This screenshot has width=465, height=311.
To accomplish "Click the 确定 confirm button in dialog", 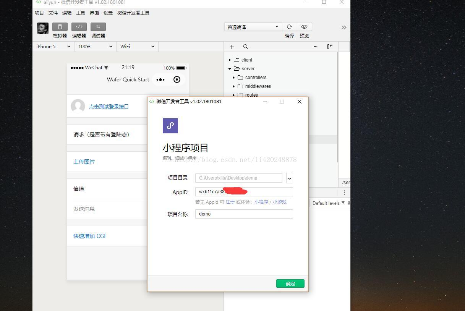I will (290, 283).
